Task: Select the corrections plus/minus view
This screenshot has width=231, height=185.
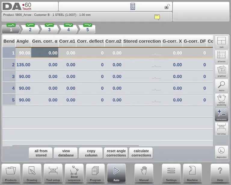Action: pyautogui.click(x=221, y=114)
